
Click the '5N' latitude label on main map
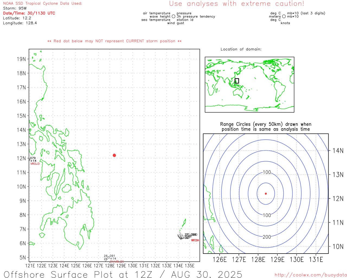click(23, 258)
